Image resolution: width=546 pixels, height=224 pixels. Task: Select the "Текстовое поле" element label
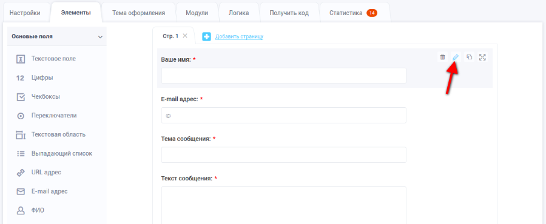53,59
